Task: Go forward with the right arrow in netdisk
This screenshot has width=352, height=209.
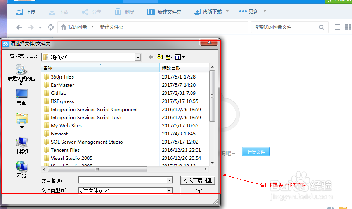Action: coord(31,27)
